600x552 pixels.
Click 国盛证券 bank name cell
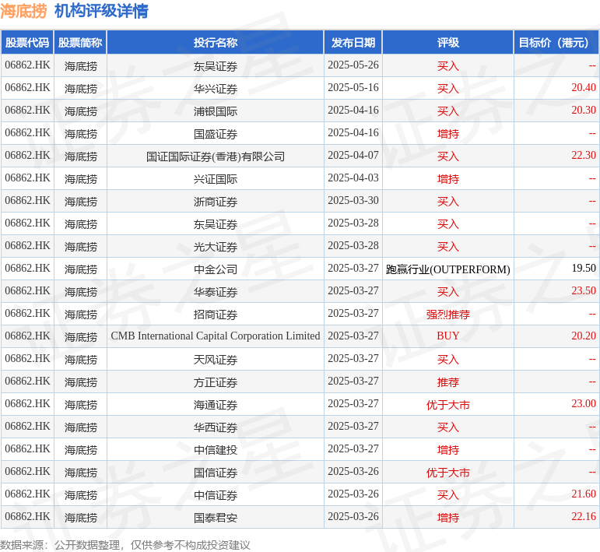click(216, 134)
